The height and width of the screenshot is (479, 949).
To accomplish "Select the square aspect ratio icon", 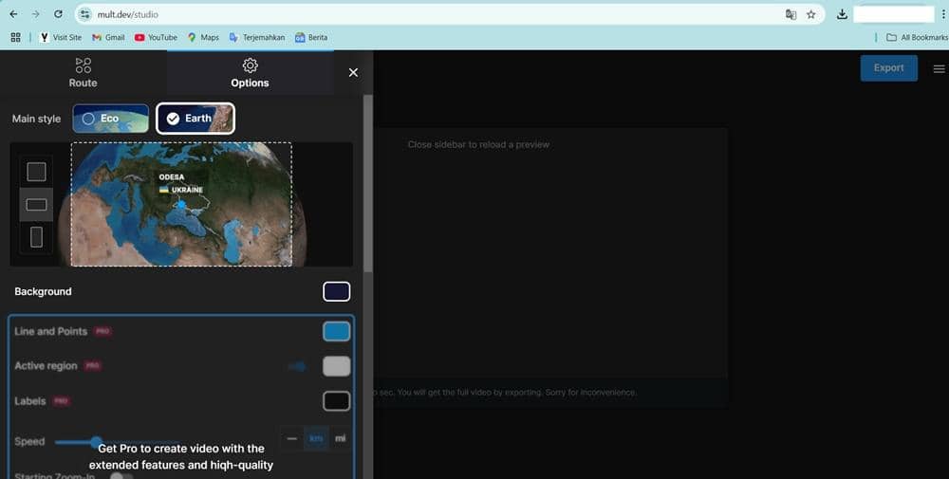I will [36, 172].
